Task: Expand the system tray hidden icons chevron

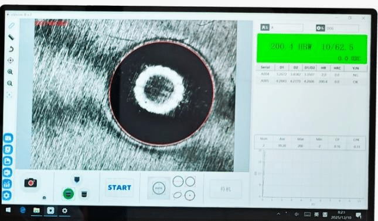Action: (x=278, y=213)
